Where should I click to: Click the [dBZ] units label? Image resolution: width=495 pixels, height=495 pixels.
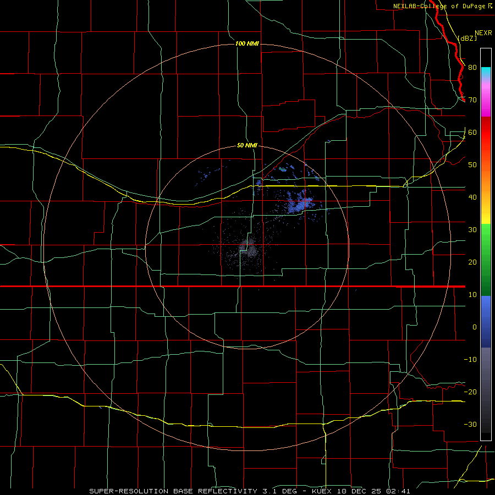[467, 38]
